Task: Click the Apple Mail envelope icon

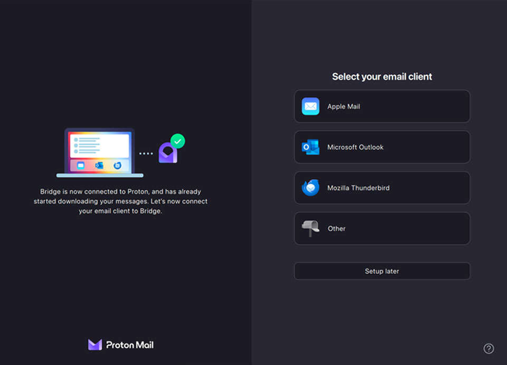Action: tap(310, 106)
